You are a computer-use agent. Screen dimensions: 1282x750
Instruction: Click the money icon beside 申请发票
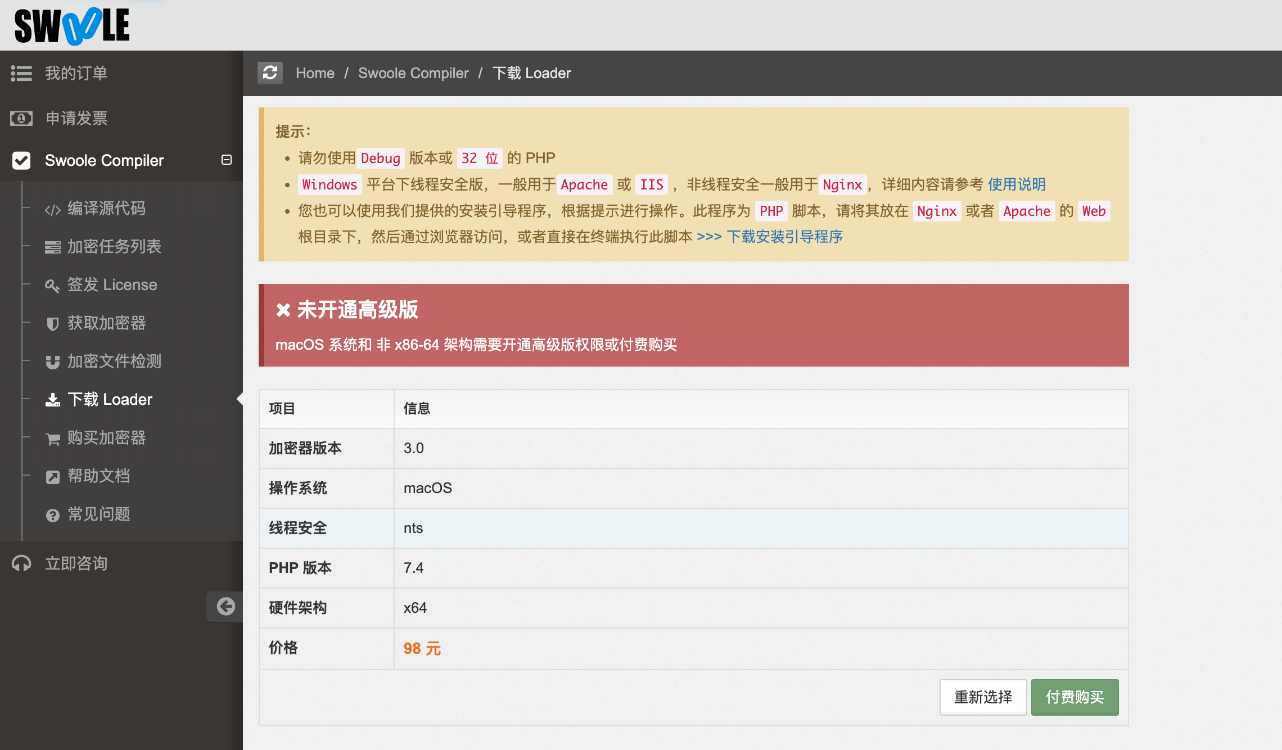(21, 118)
